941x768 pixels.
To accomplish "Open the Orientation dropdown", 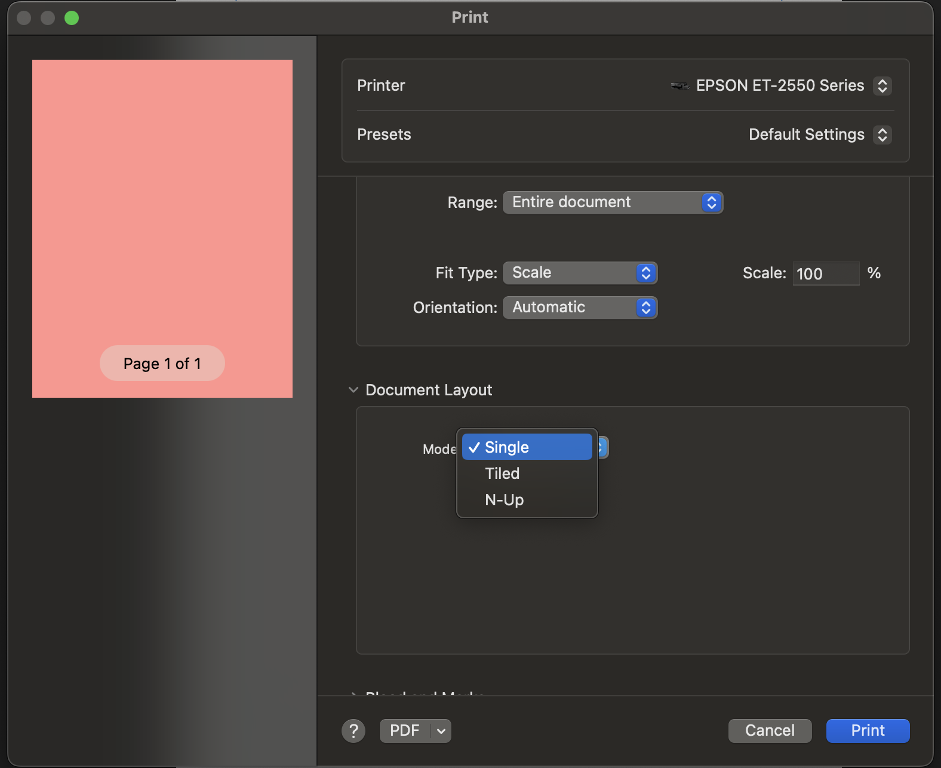I will [580, 308].
